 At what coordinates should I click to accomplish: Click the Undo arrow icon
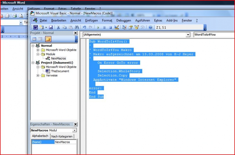(84, 27)
